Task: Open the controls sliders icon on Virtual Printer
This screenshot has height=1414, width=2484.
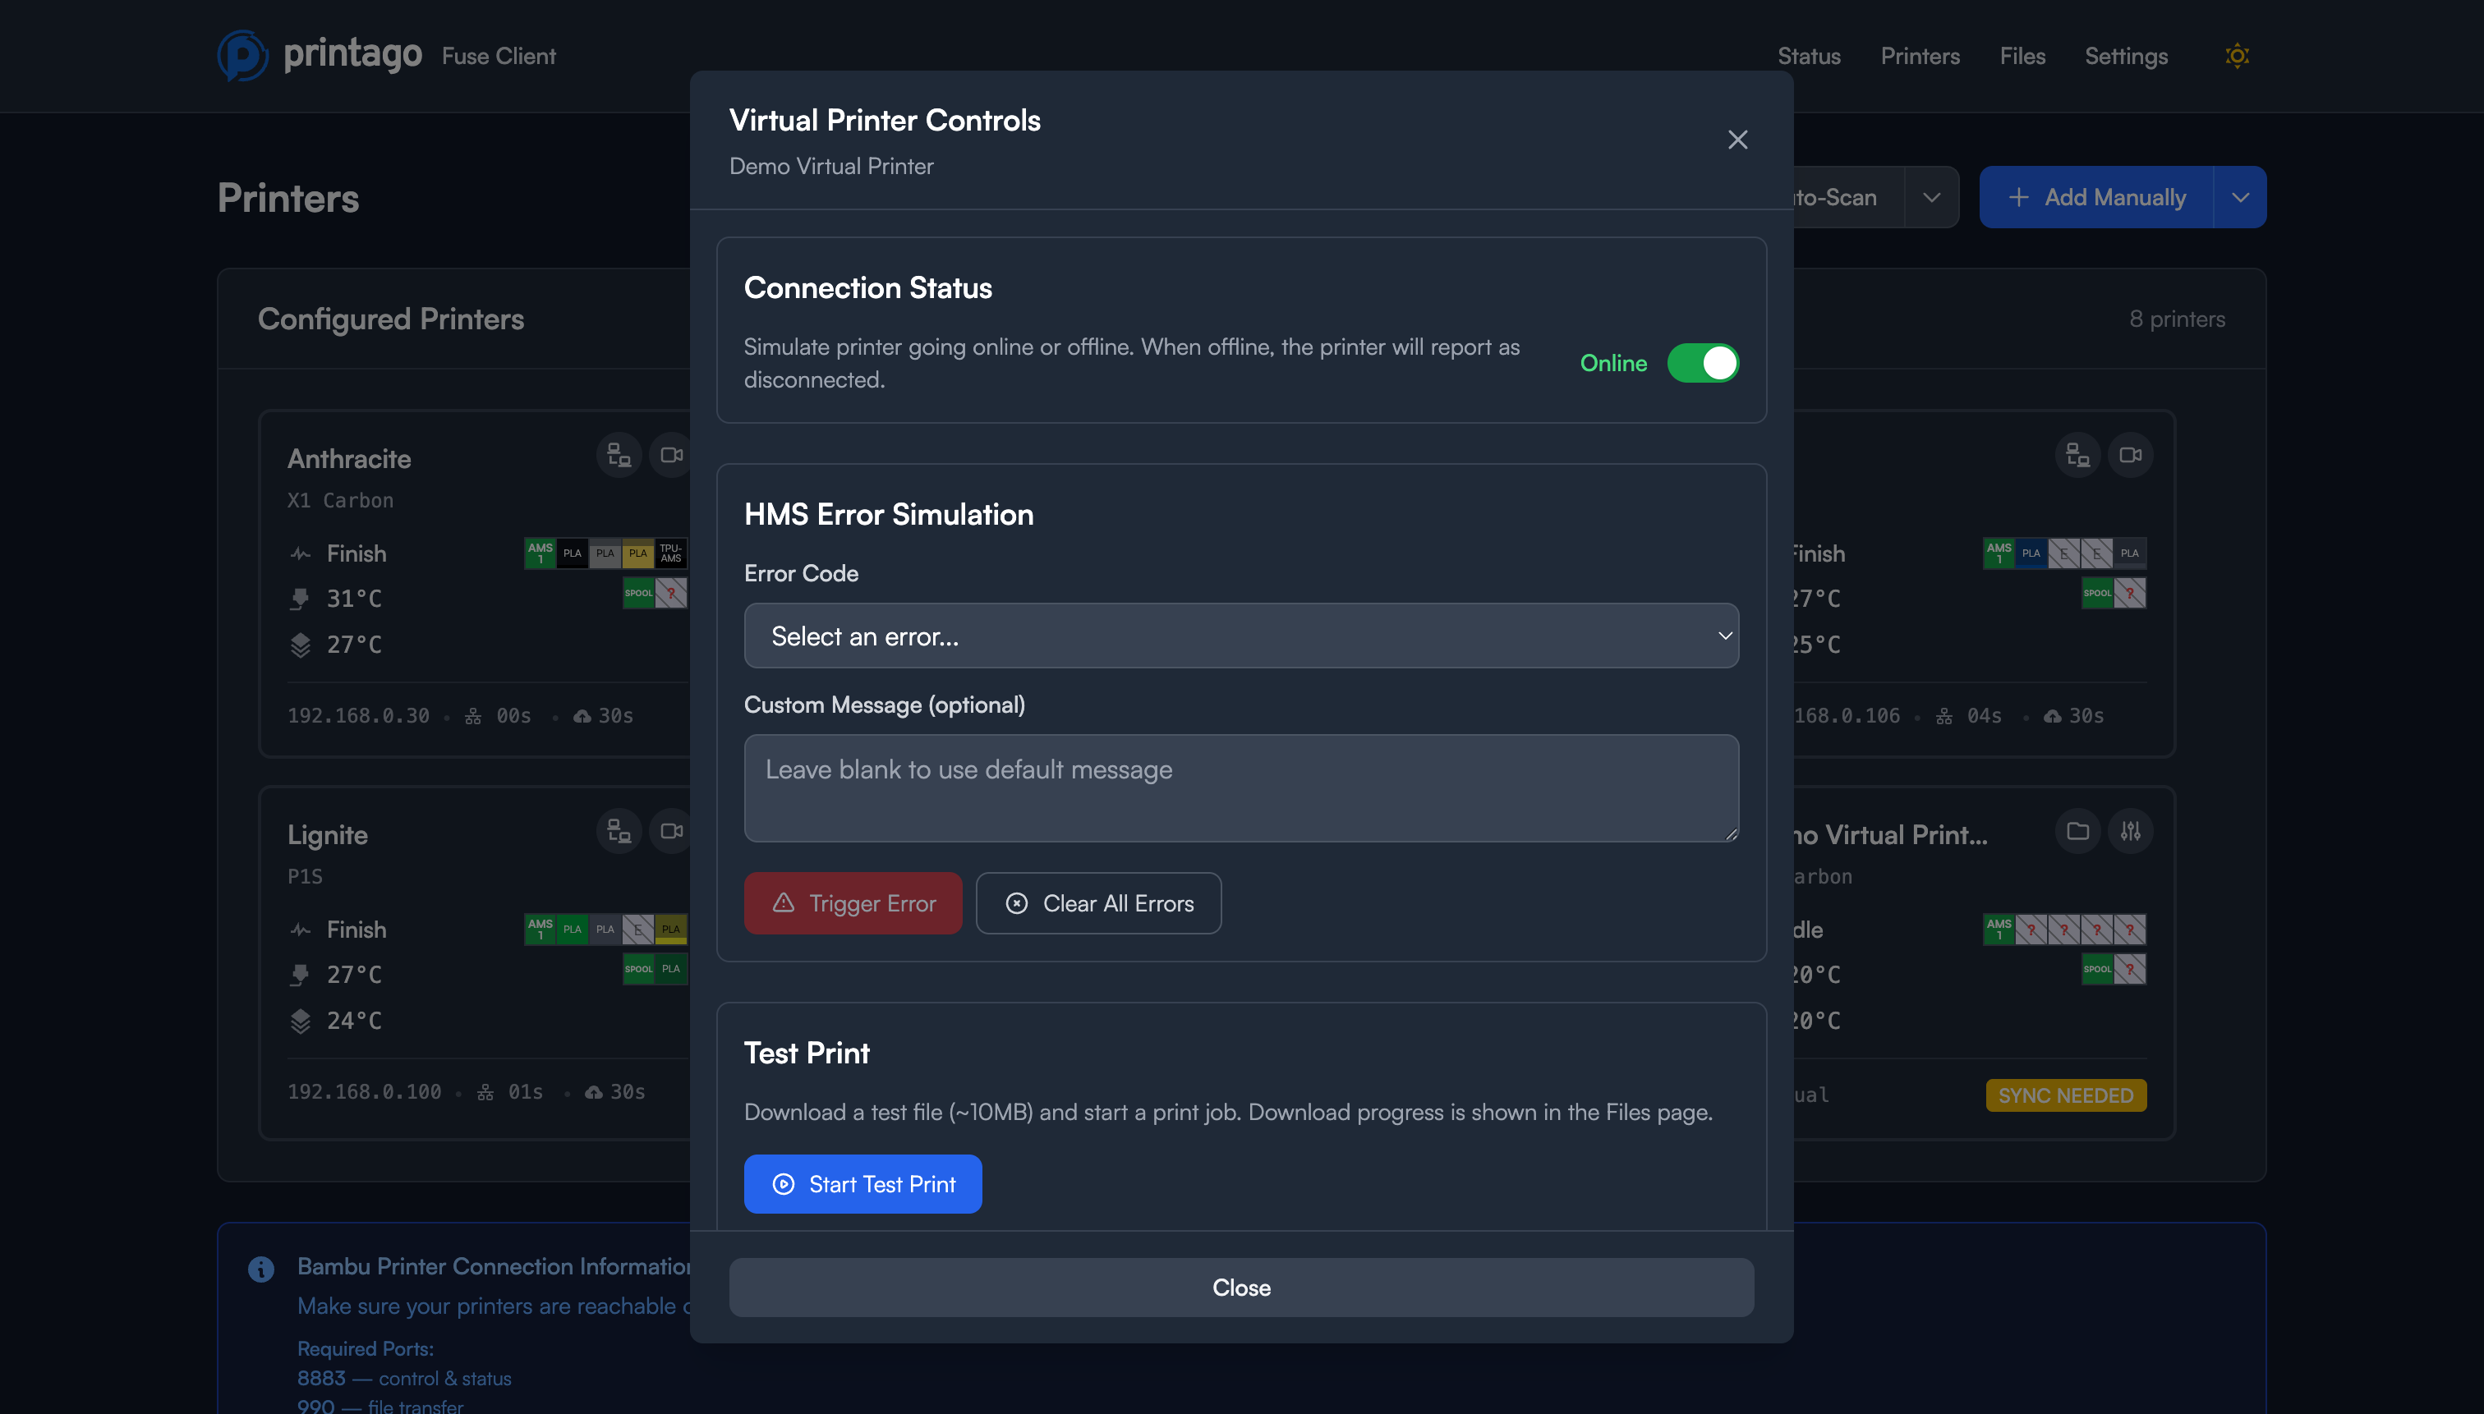Action: (2131, 831)
